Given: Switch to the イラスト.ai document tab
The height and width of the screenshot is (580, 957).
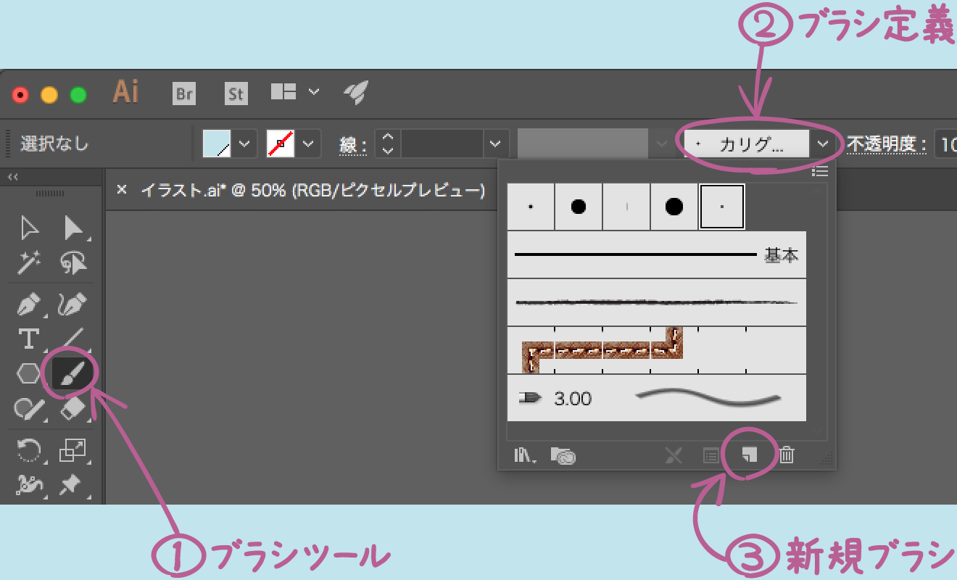Looking at the screenshot, I should tap(312, 191).
